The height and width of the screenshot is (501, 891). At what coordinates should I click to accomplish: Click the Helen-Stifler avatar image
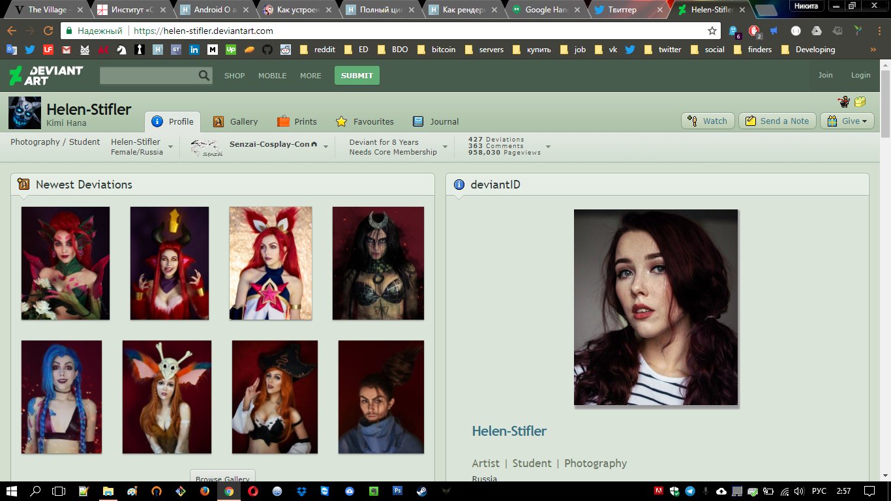point(25,113)
